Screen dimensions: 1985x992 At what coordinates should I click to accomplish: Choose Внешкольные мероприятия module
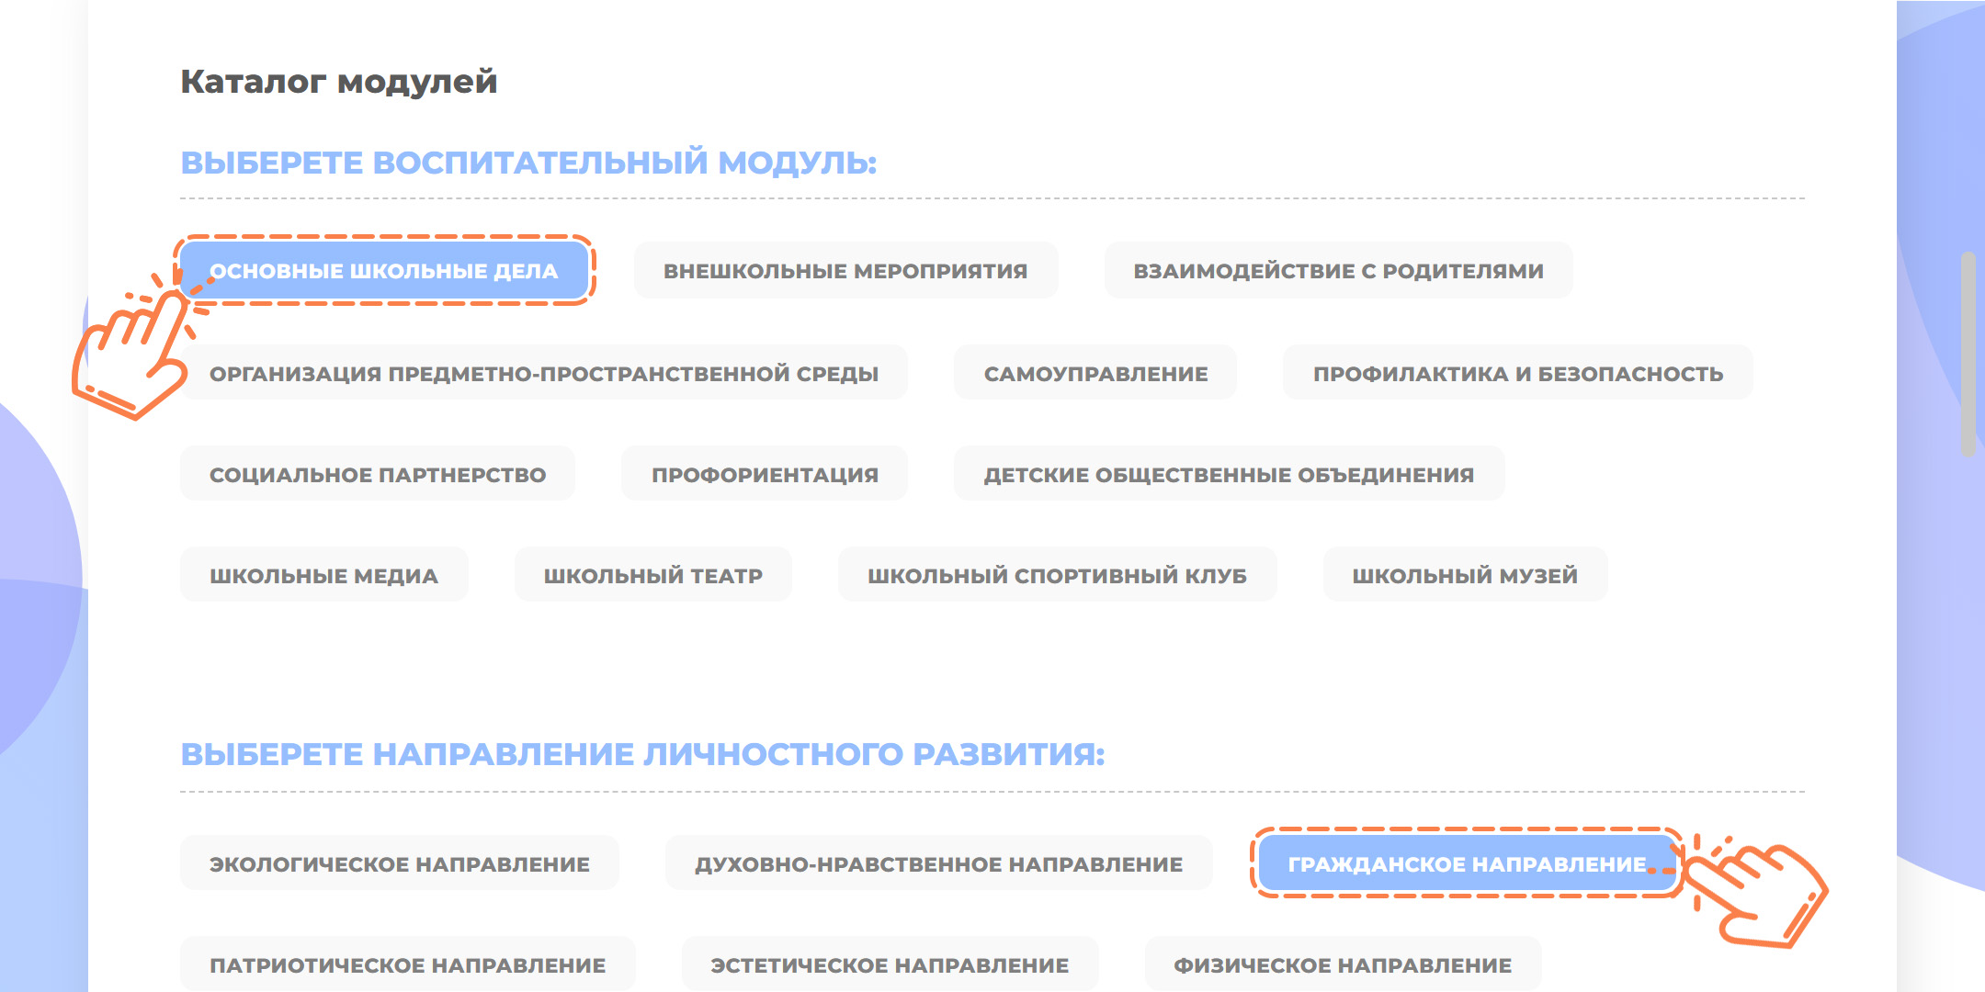click(x=845, y=271)
